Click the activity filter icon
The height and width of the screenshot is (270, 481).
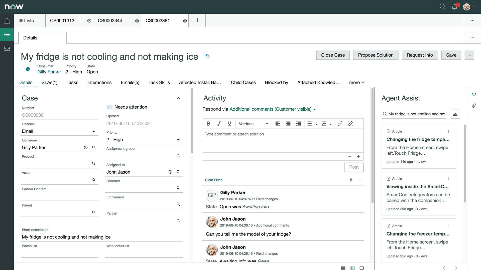click(351, 180)
